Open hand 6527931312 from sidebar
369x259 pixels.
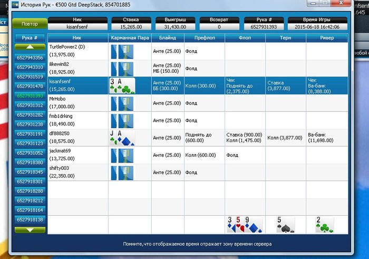coord(30,105)
